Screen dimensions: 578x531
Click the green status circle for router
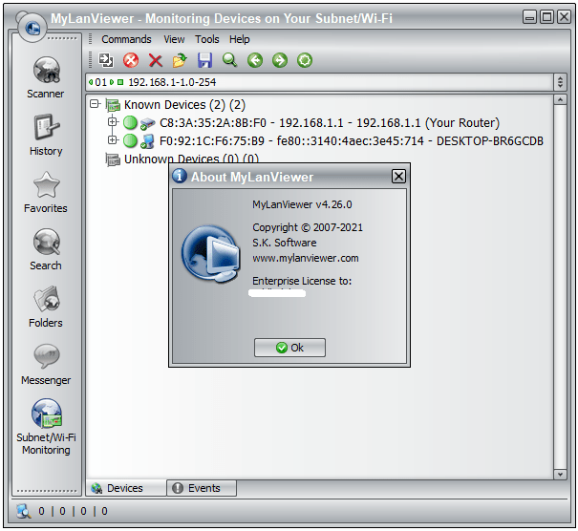pos(130,122)
